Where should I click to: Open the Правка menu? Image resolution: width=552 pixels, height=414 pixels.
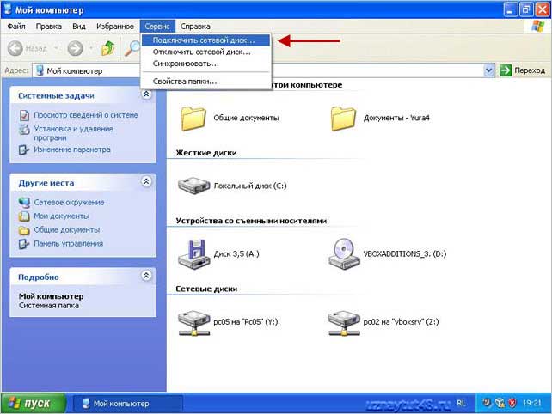(49, 27)
